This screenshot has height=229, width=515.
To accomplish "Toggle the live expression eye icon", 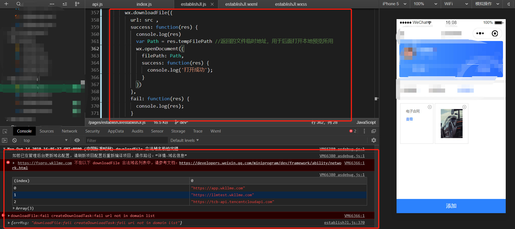I will point(77,140).
